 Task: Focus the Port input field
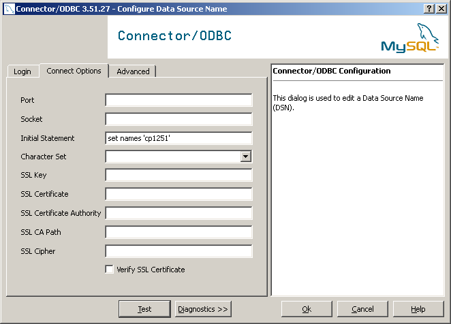(178, 100)
